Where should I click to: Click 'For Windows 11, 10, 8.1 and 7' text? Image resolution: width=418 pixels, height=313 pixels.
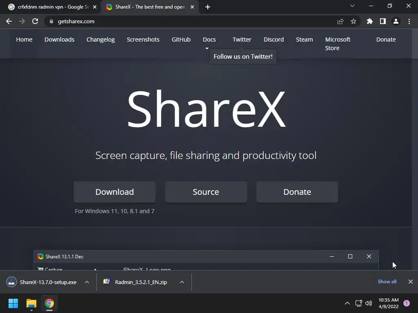[x=115, y=211]
